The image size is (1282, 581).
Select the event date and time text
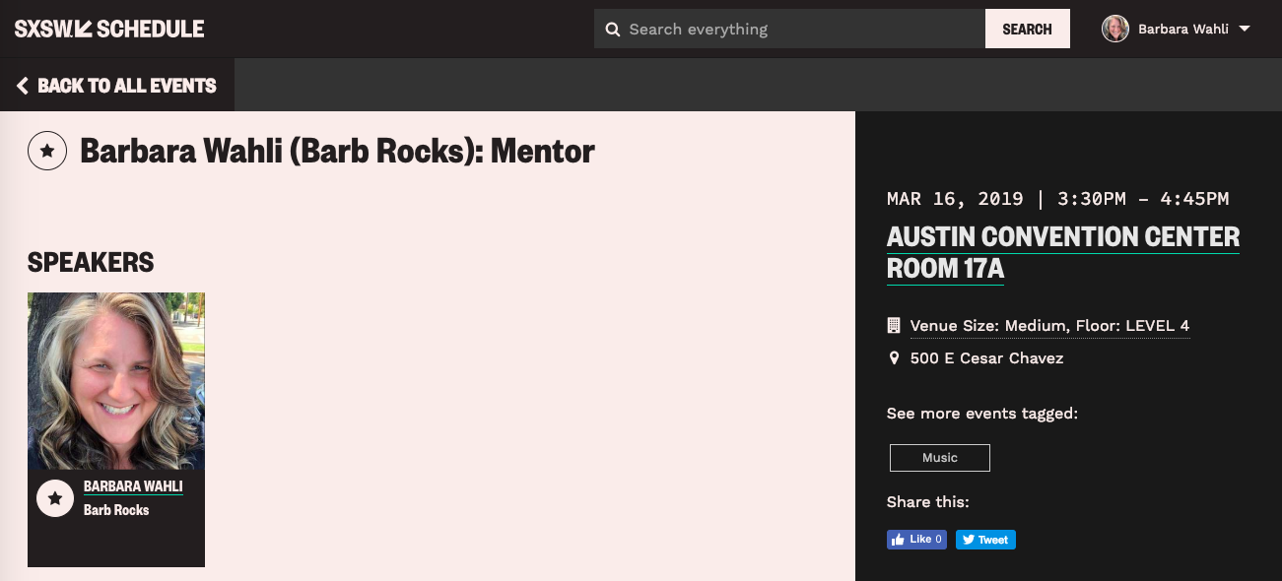pyautogui.click(x=1057, y=199)
